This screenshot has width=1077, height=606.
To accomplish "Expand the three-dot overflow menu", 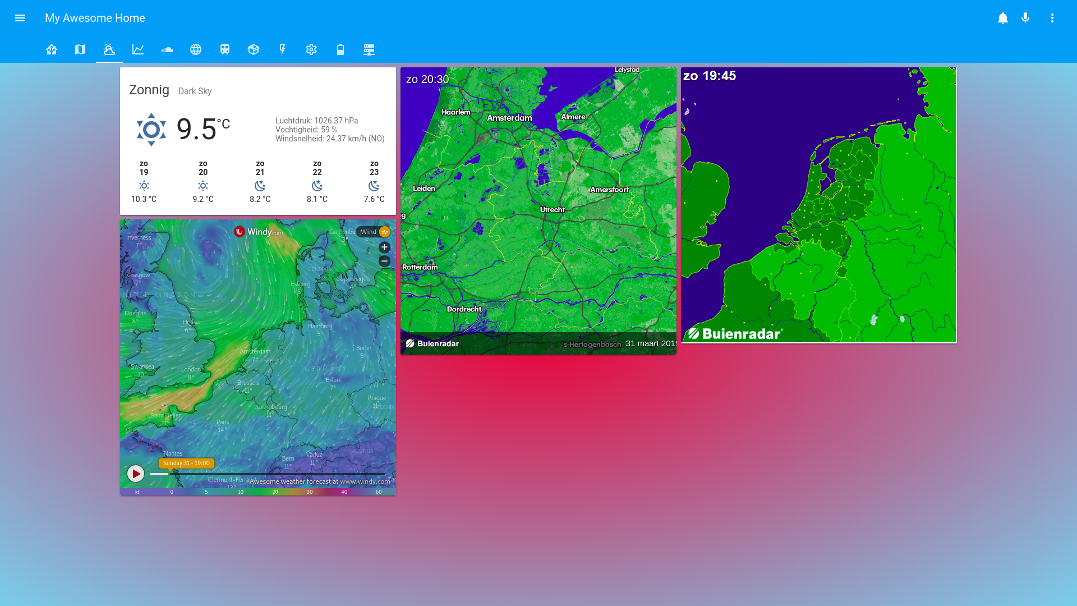I will pyautogui.click(x=1052, y=18).
